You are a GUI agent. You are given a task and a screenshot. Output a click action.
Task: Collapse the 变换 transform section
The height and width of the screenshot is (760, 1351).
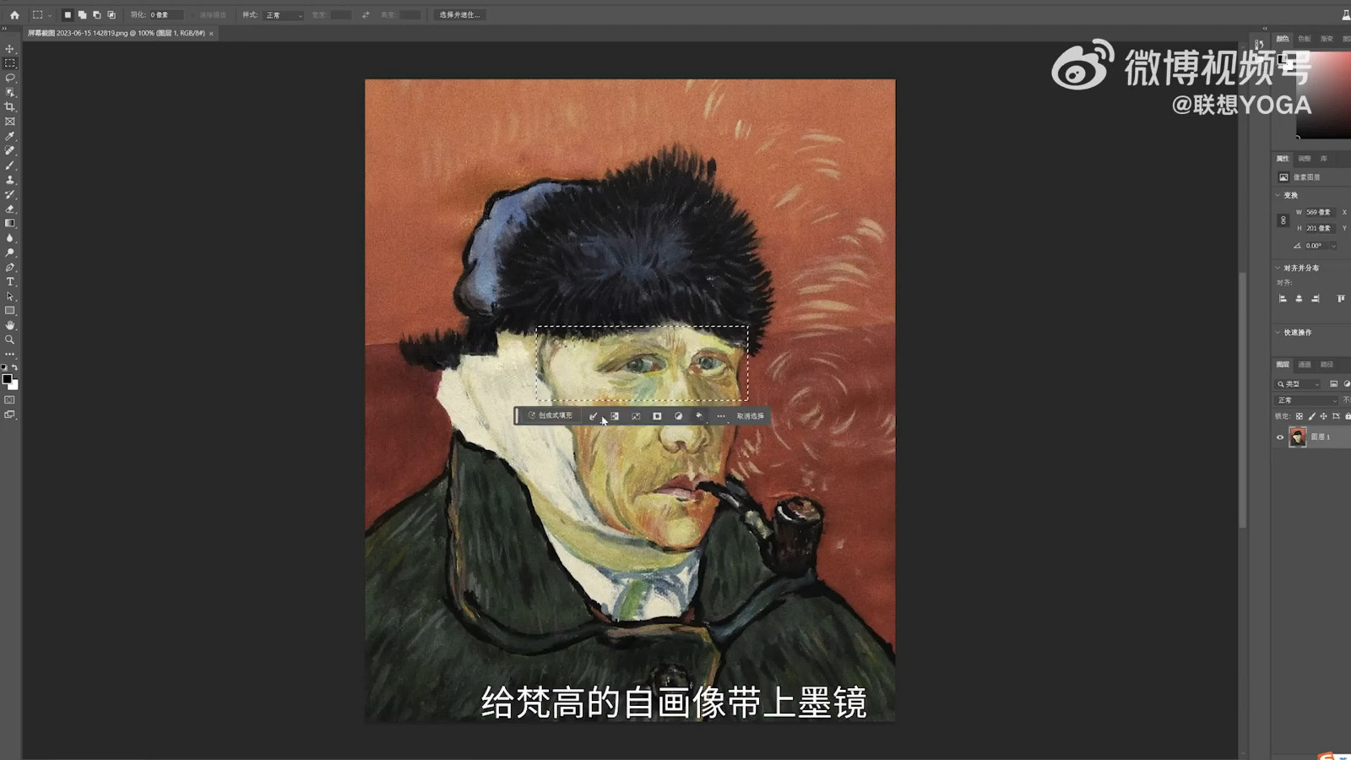tap(1278, 195)
